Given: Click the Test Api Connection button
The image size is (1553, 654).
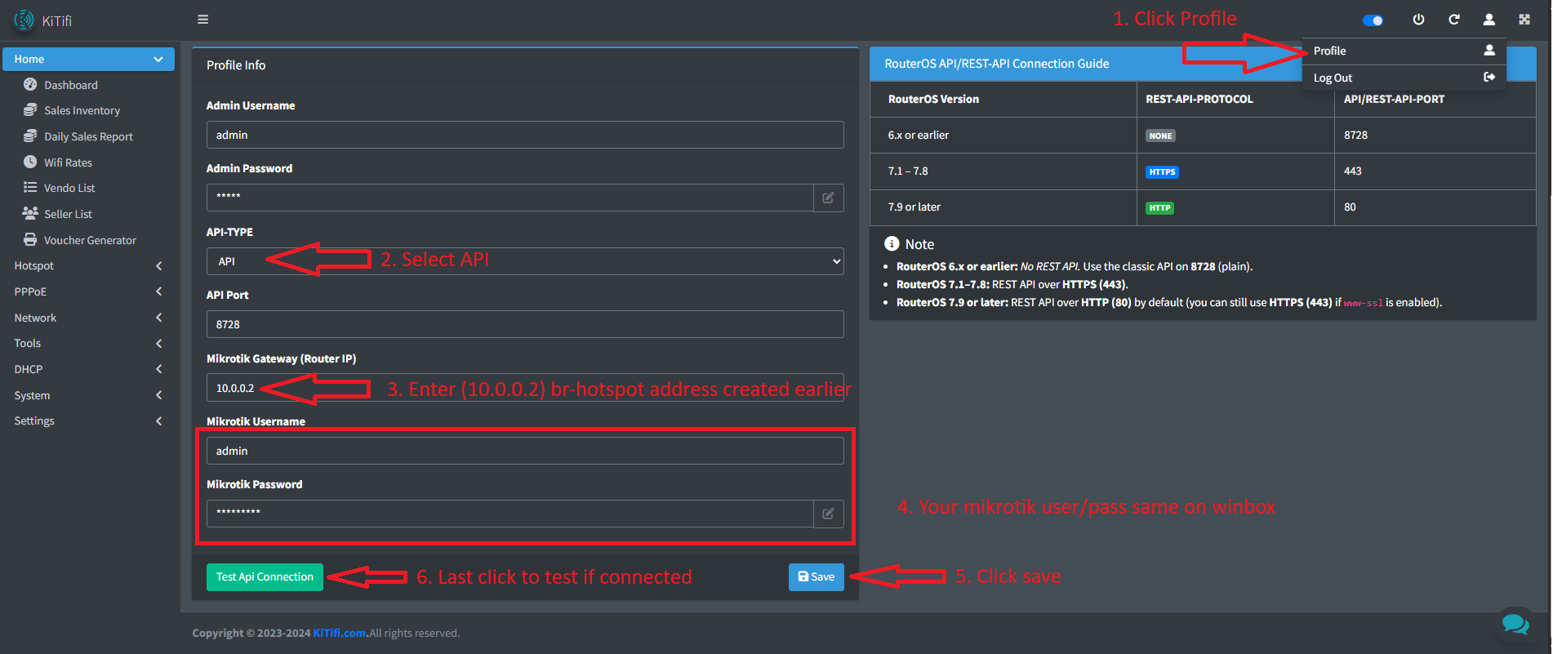Looking at the screenshot, I should click(265, 576).
